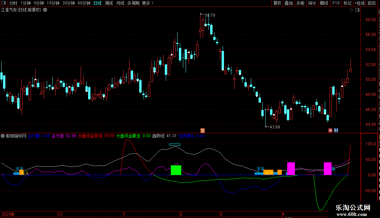Select the 15分钟 period tab
The height and width of the screenshot is (218, 380).
[x=53, y=3]
